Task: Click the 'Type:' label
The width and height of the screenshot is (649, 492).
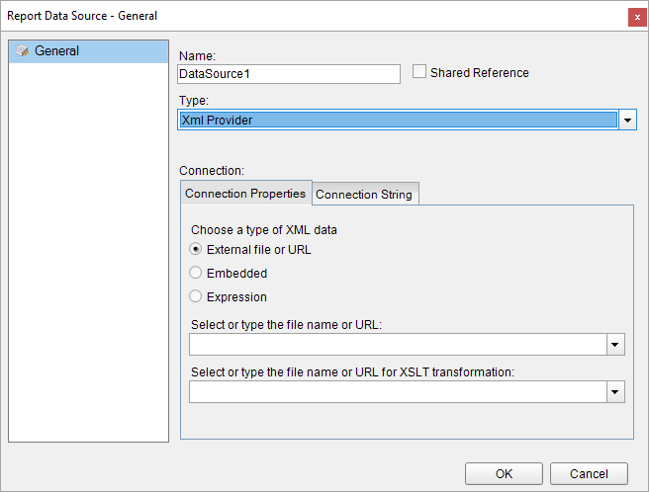Action: coord(194,101)
